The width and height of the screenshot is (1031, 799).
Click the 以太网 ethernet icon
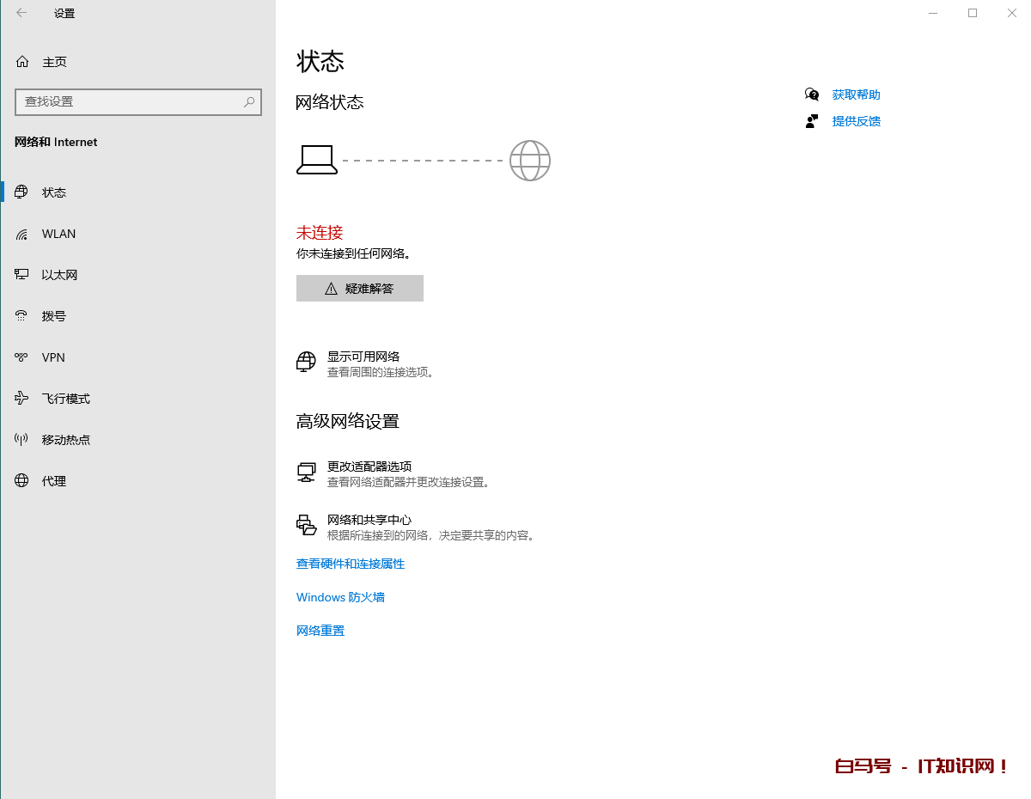tap(22, 275)
